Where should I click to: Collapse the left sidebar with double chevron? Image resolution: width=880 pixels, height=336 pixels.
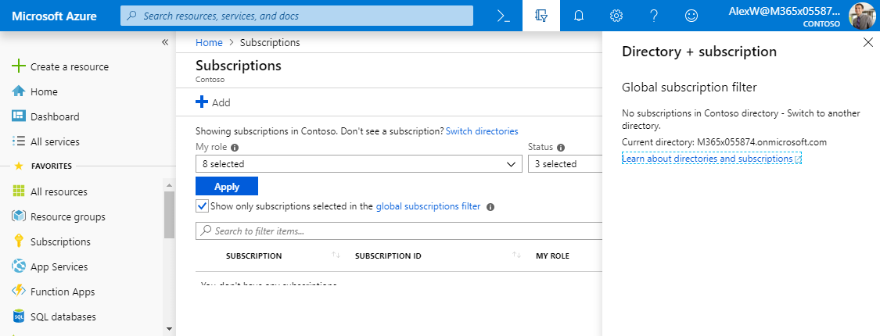(165, 42)
